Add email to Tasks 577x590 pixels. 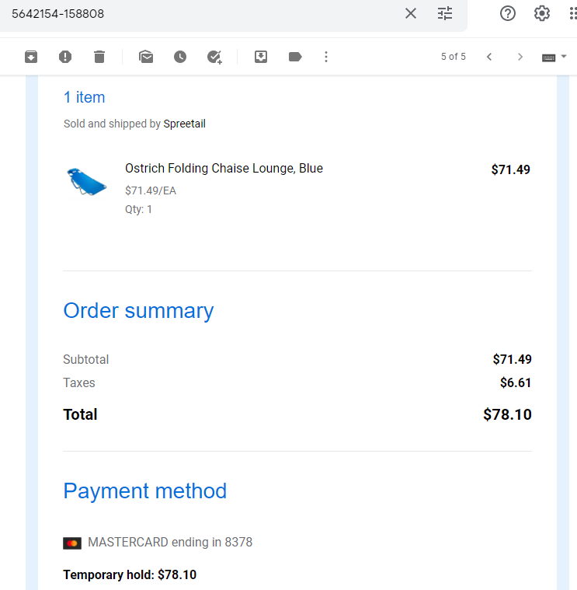coord(214,57)
